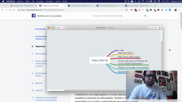This screenshot has height=102, width=182.
Task: Open Chrome three-dot menu
Action: click(179, 10)
